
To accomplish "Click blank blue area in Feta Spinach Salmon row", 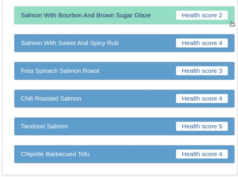I will coord(138,71).
